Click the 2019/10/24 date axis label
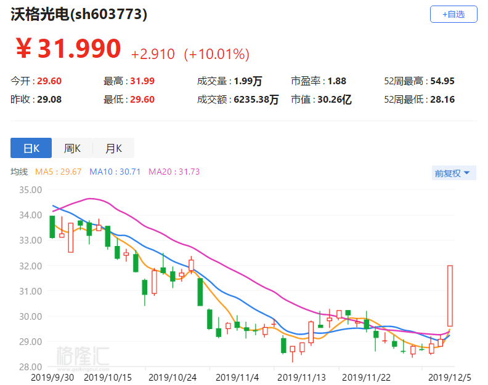This screenshot has width=488, height=385. (173, 378)
